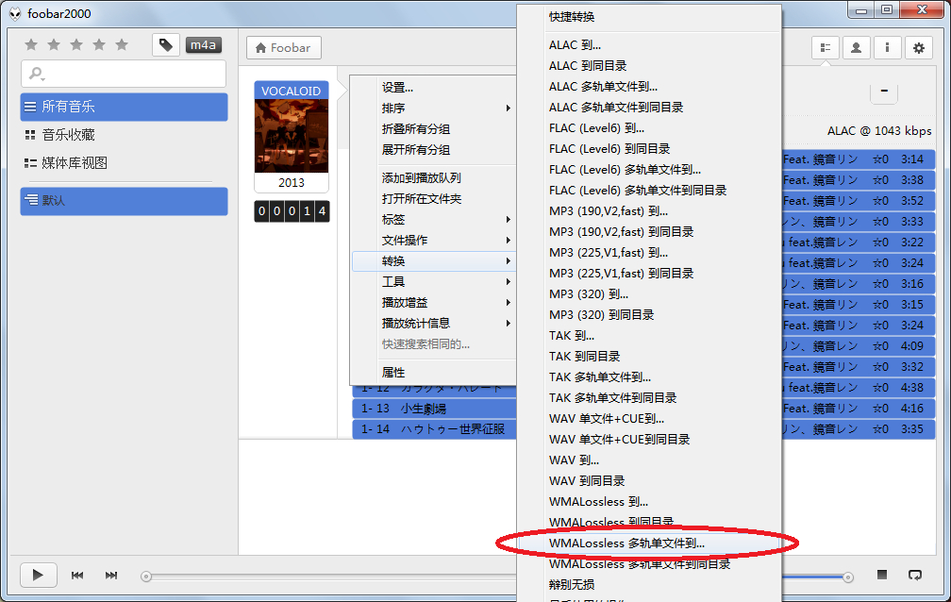Image resolution: width=951 pixels, height=602 pixels.
Task: Choose 辩别无损 menu entry
Action: (x=649, y=584)
